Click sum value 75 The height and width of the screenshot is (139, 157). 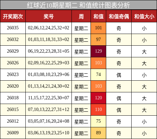coord(99,121)
